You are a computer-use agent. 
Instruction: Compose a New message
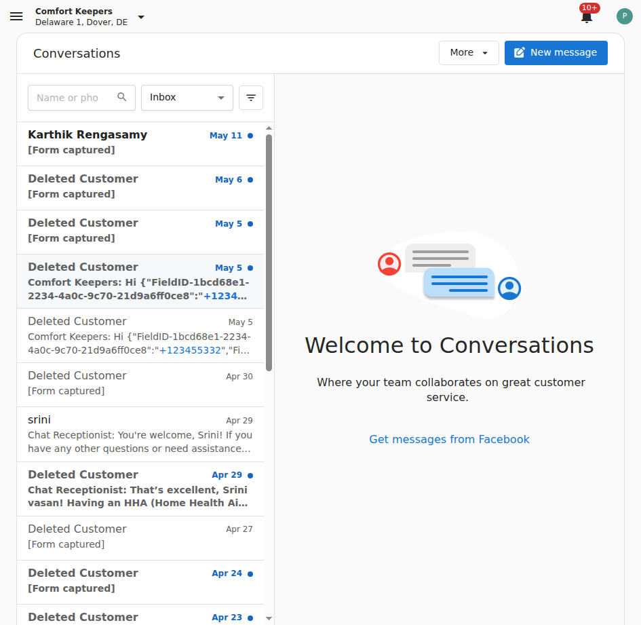coord(556,53)
